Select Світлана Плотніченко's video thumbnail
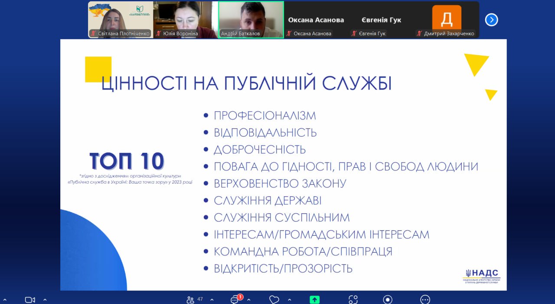The height and width of the screenshot is (304, 555). [x=121, y=20]
